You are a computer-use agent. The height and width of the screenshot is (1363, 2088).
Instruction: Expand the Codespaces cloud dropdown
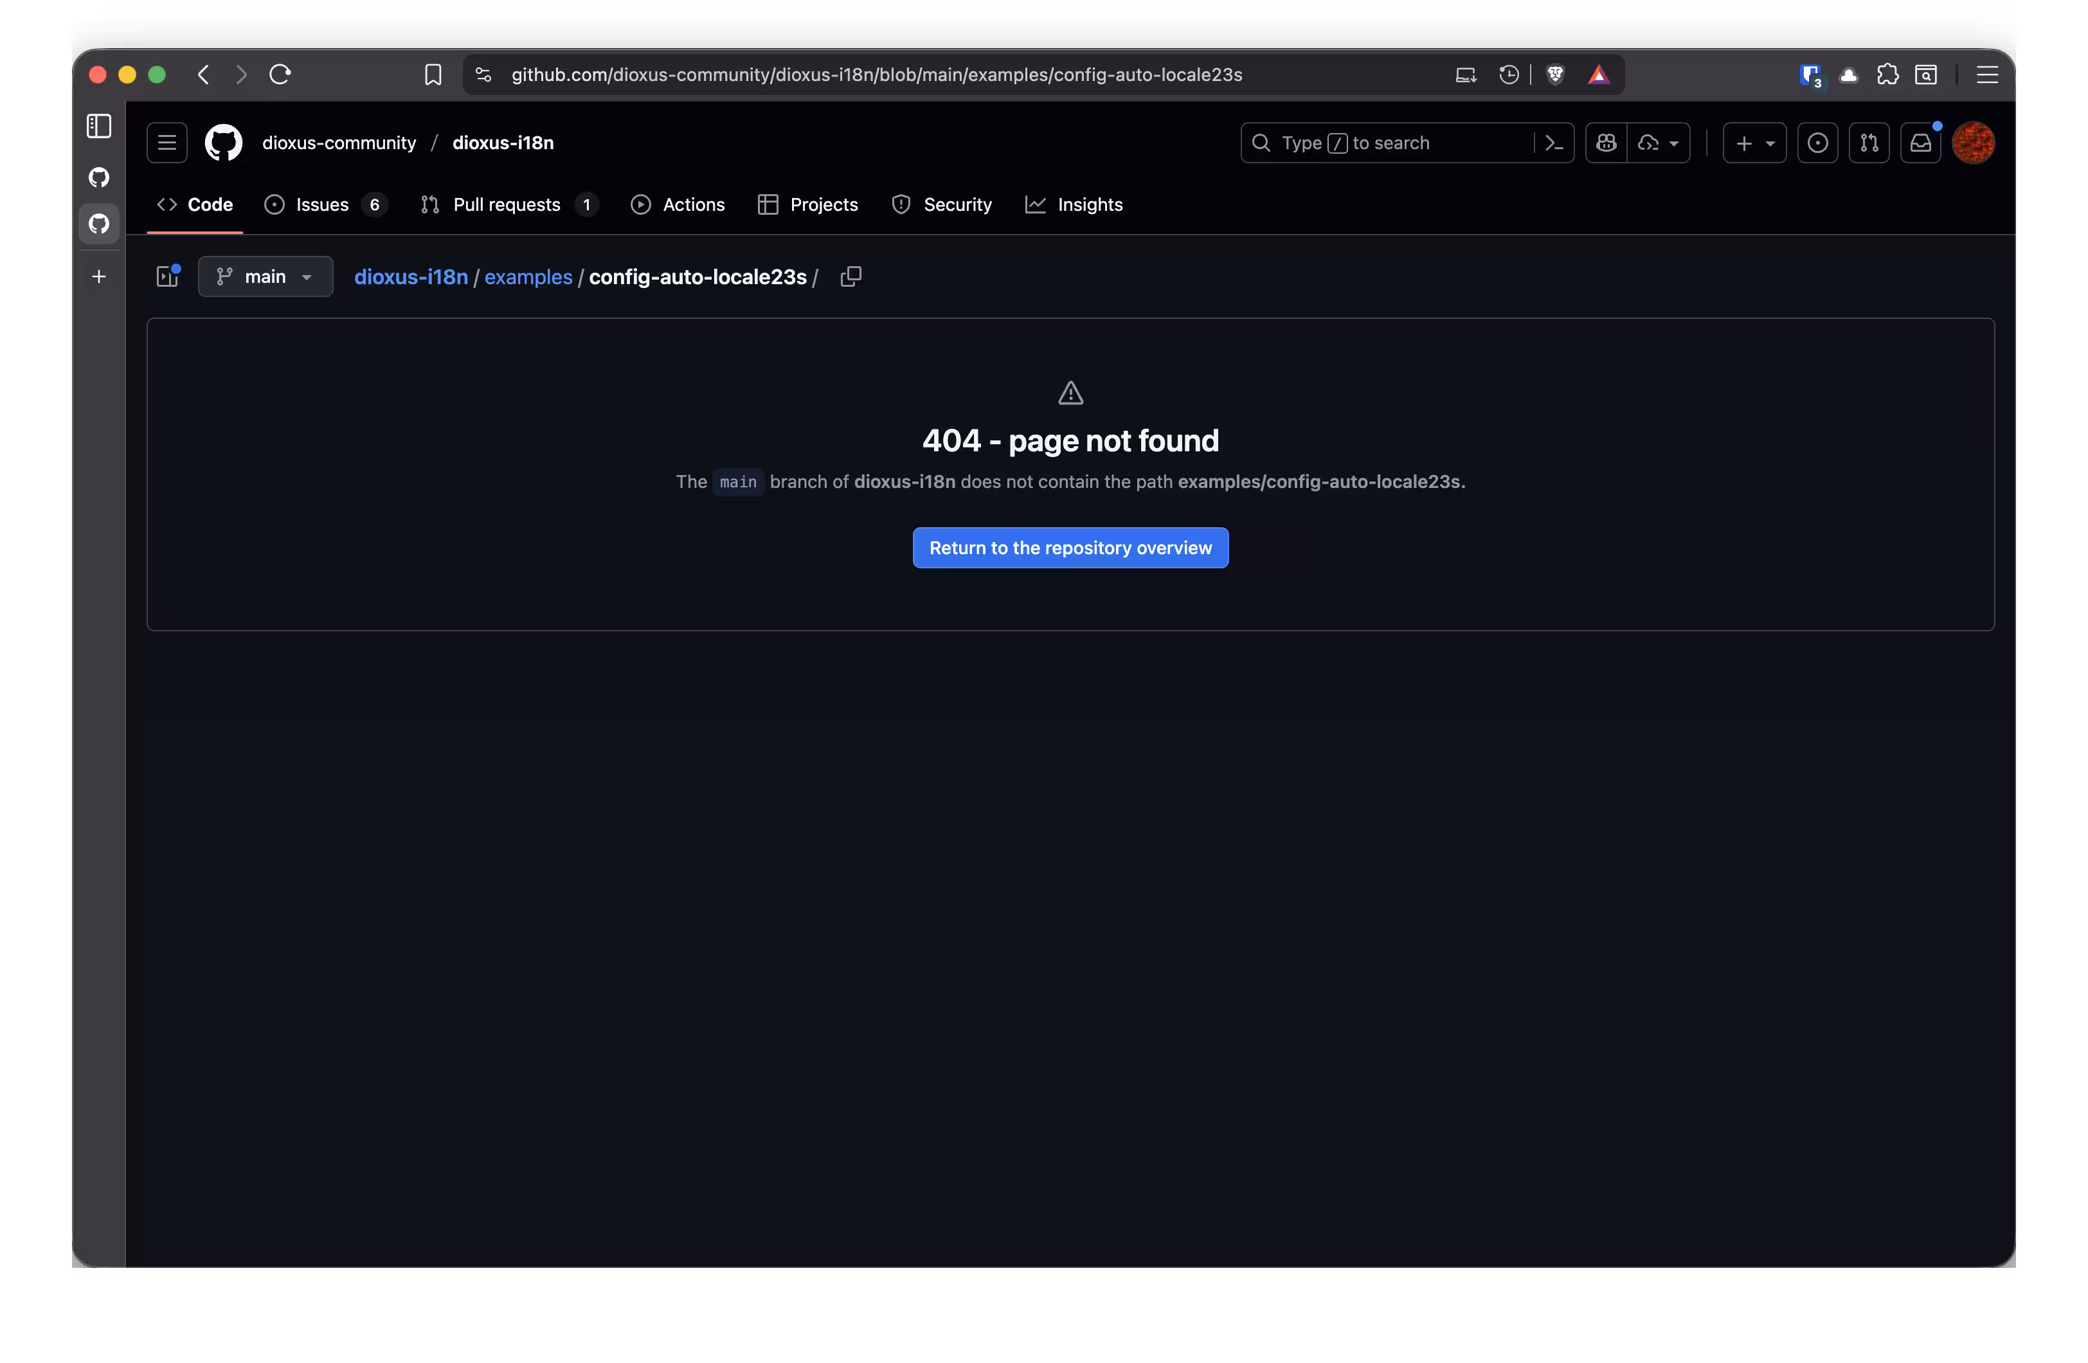point(1659,142)
